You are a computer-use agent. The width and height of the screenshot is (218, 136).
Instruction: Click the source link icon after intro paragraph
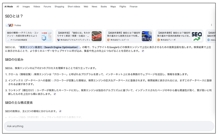click(143, 51)
